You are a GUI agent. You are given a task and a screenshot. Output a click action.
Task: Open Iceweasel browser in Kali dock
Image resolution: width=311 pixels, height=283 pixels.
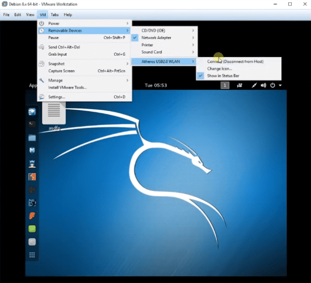point(32,112)
